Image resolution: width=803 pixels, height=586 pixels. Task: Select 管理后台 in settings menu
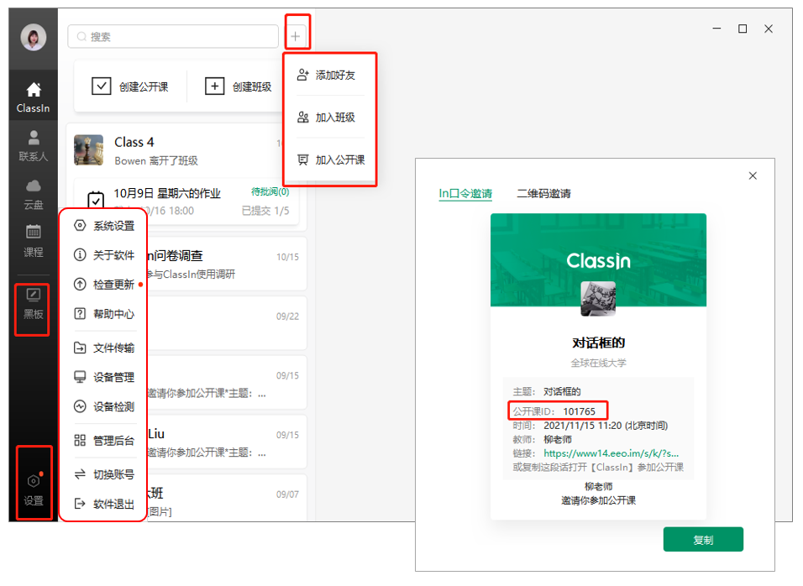(104, 441)
